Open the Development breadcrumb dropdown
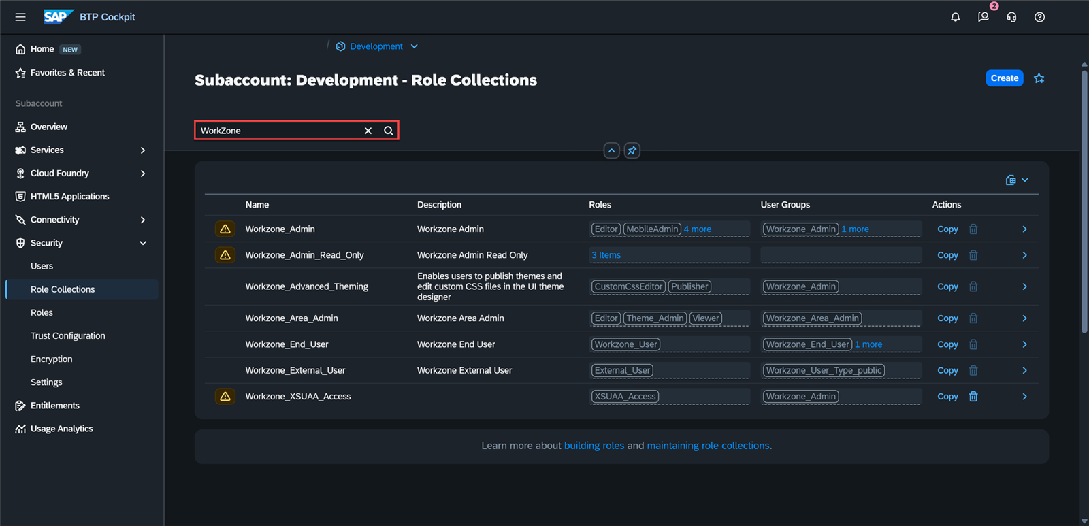The width and height of the screenshot is (1089, 526). coord(415,46)
